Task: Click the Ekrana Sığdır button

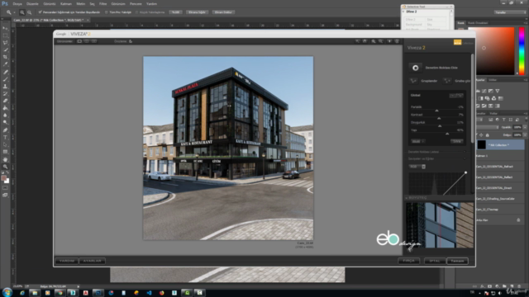Action: pyautogui.click(x=197, y=12)
